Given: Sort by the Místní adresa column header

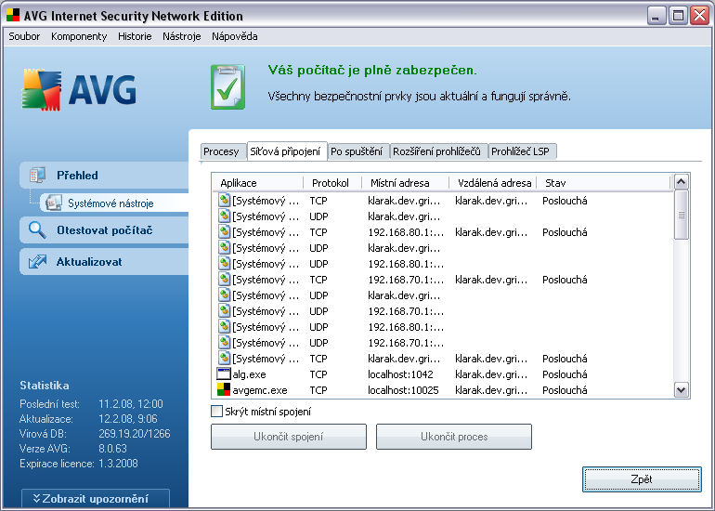Looking at the screenshot, I should (x=406, y=183).
